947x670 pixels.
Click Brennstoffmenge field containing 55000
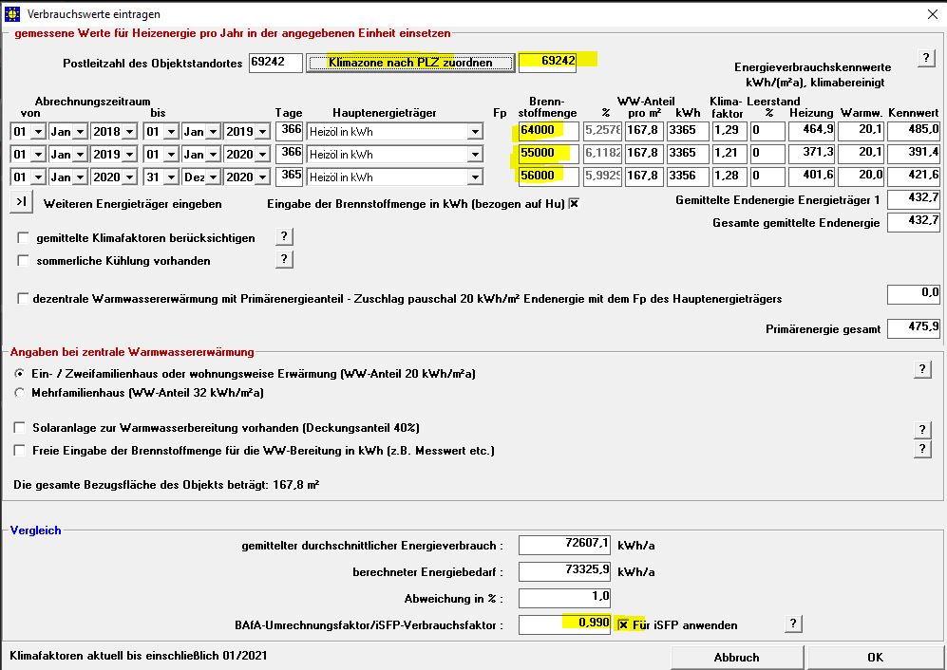pos(548,154)
